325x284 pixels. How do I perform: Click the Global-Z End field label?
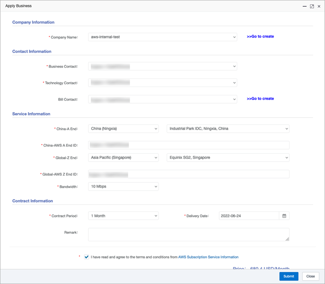tap(67, 158)
